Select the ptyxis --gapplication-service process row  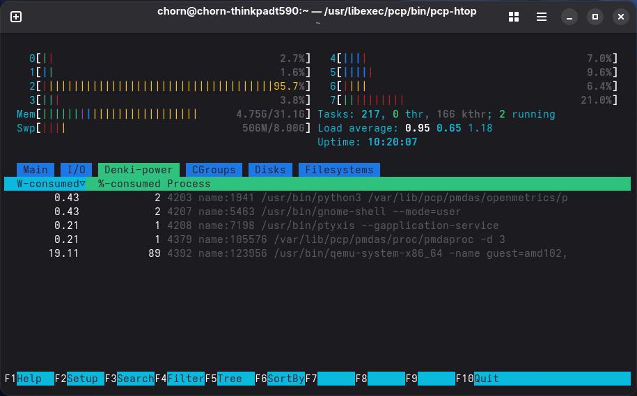pyautogui.click(x=317, y=225)
